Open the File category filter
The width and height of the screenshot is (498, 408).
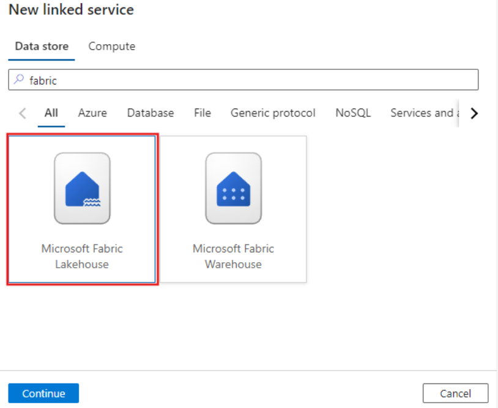(x=202, y=113)
